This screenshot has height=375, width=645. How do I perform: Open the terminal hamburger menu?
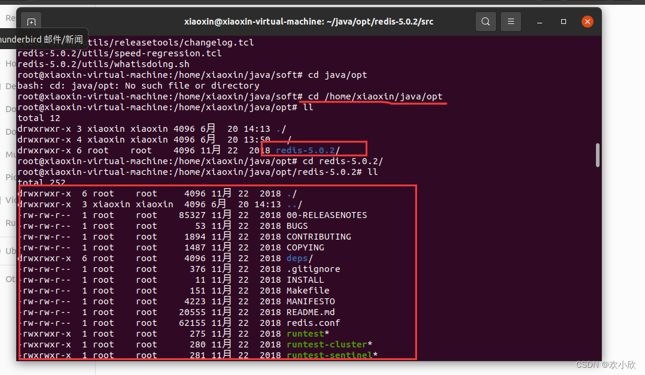pos(510,21)
